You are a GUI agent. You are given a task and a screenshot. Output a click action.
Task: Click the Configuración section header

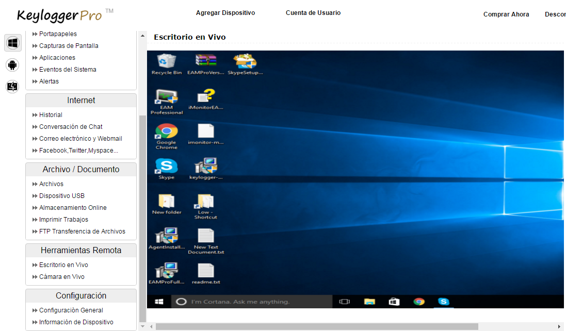pyautogui.click(x=81, y=295)
